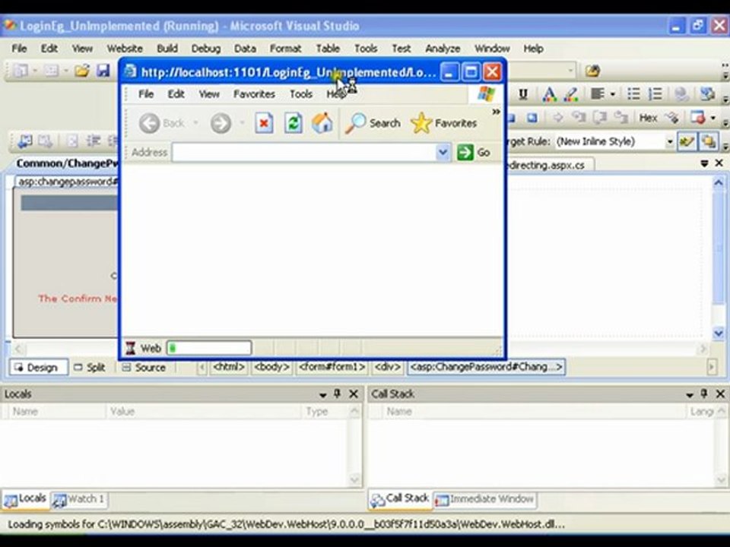
Task: Click the Background Color highlighter icon
Action: click(571, 94)
